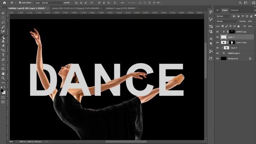Click the vertical canvas scrollbar
This screenshot has width=256, height=144.
(x=206, y=60)
